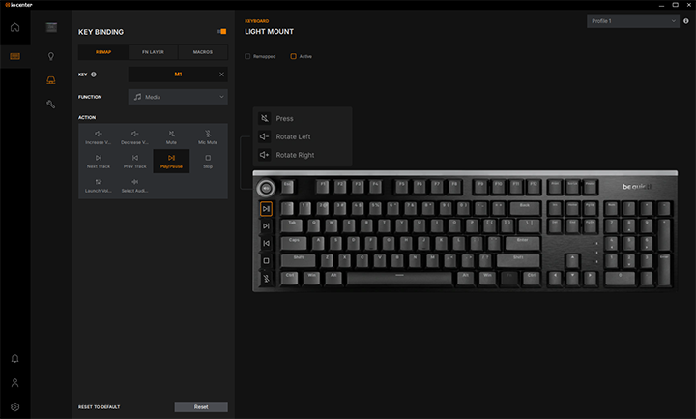Screen dimensions: 696x419
Task: Select Rotate Left knob option
Action: point(293,136)
